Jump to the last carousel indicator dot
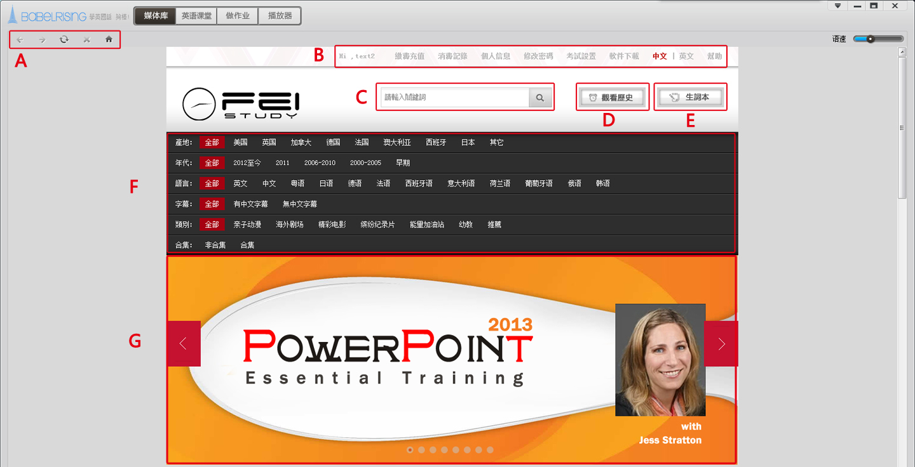This screenshot has height=467, width=915. tap(490, 450)
